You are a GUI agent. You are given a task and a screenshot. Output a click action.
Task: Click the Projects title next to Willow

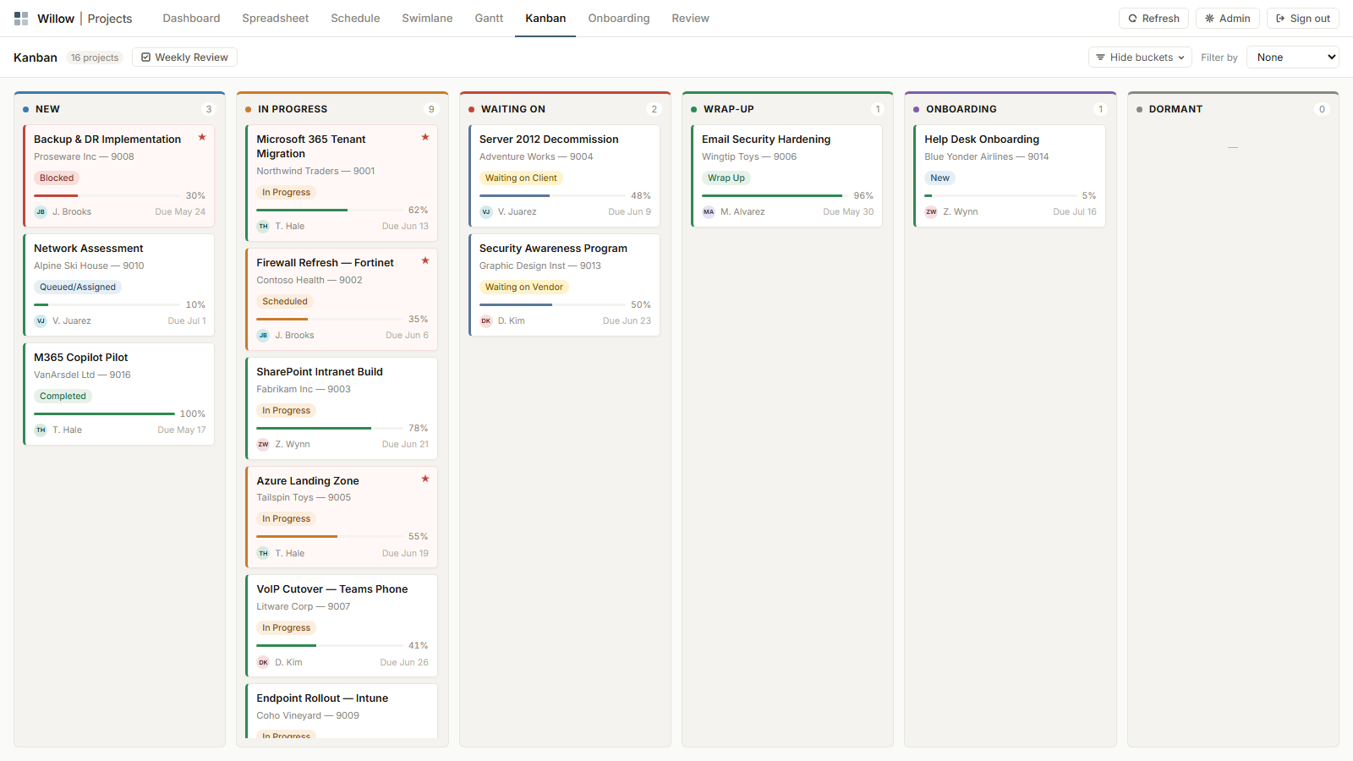click(110, 19)
